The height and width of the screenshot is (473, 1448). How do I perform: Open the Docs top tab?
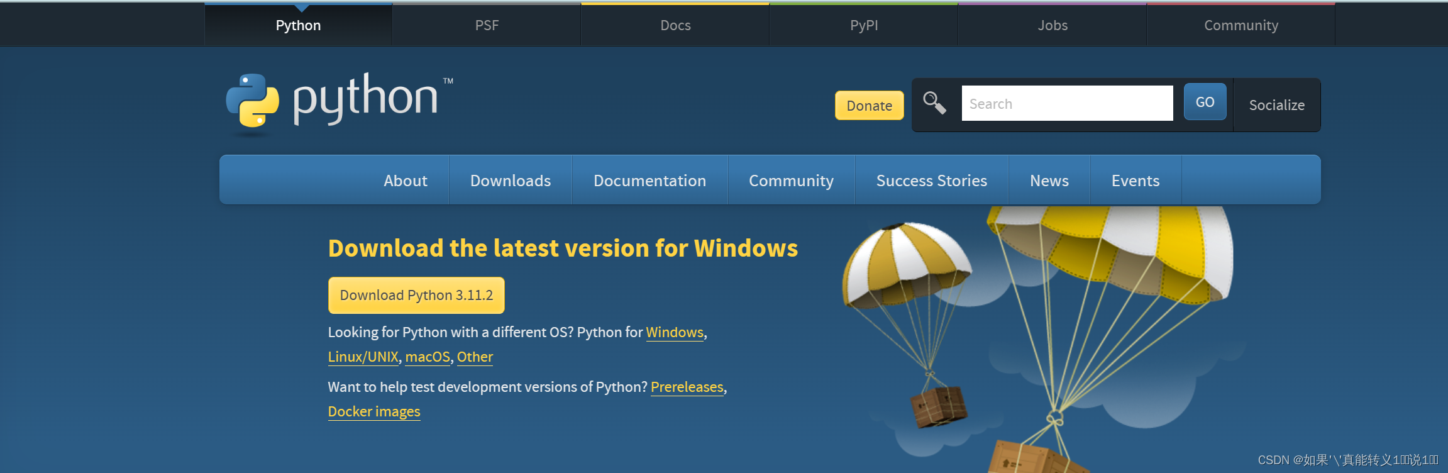pyautogui.click(x=675, y=25)
